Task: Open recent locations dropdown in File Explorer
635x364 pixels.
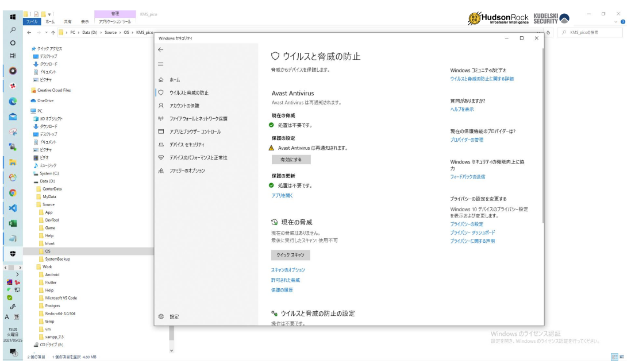Action: (46, 32)
